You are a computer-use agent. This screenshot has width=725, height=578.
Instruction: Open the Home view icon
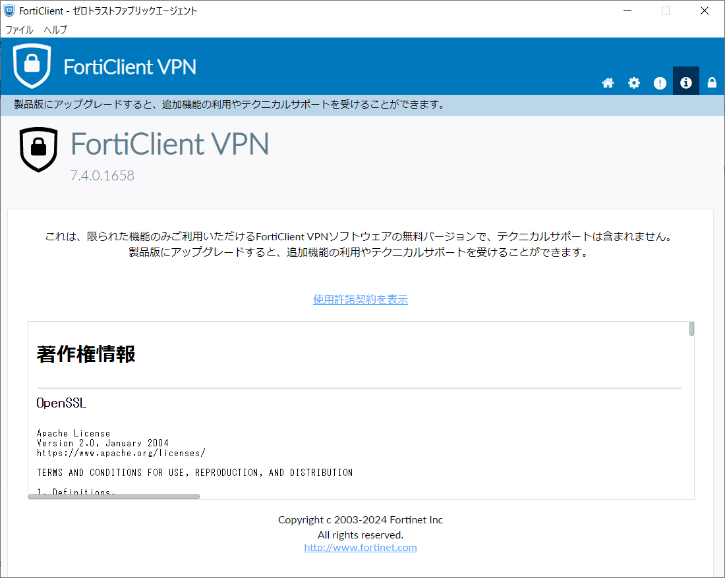point(608,82)
